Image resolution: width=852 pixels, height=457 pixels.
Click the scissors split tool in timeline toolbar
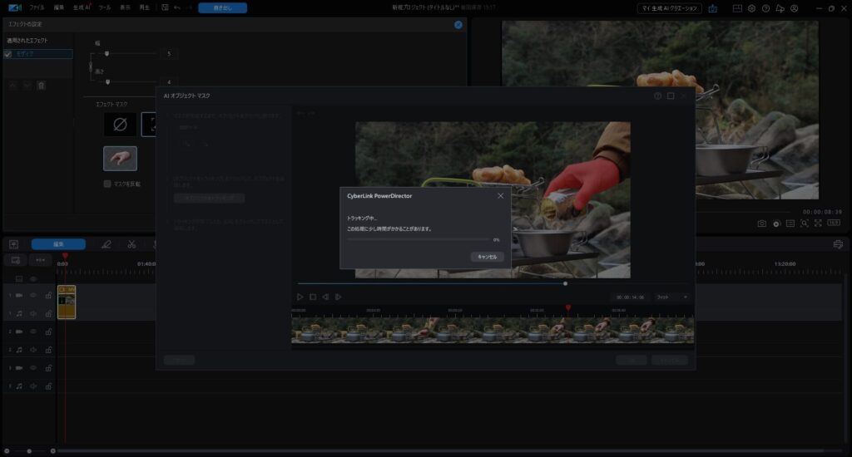coord(131,244)
